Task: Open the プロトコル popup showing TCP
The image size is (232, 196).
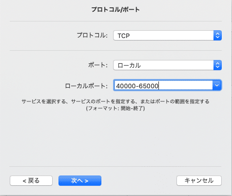Action: tap(167, 36)
